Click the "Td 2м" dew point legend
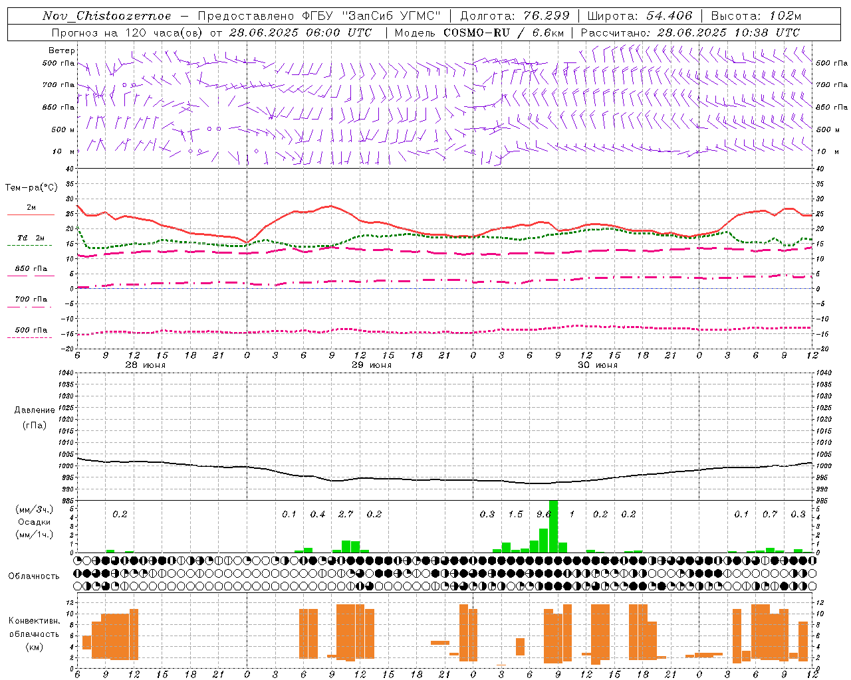The image size is (851, 680). click(x=31, y=238)
